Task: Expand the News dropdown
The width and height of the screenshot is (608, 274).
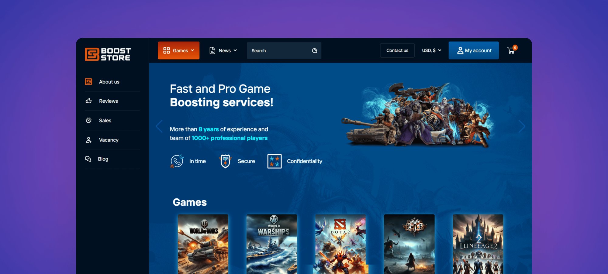Action: click(223, 51)
